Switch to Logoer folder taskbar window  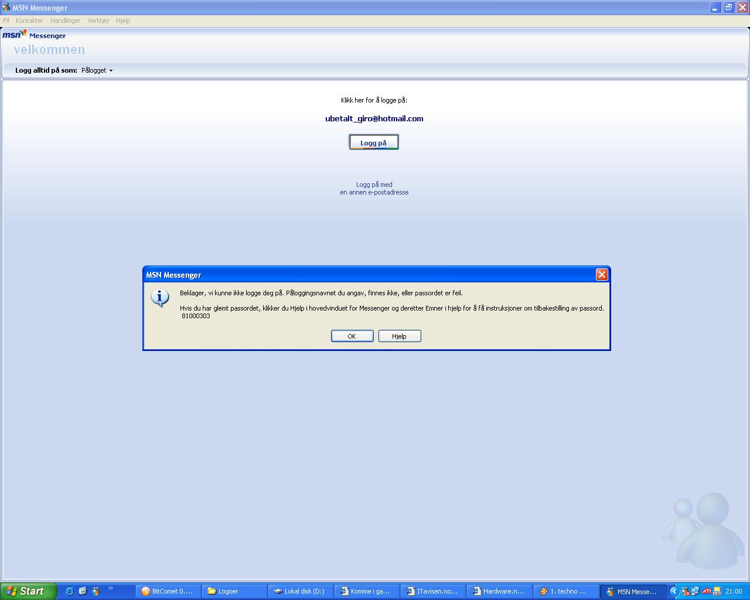point(234,591)
